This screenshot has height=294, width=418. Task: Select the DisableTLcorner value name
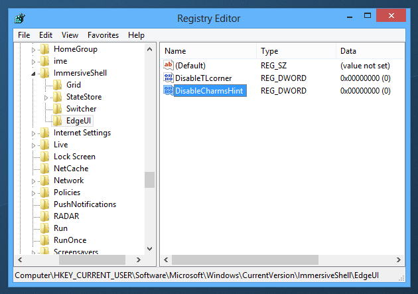click(x=204, y=78)
